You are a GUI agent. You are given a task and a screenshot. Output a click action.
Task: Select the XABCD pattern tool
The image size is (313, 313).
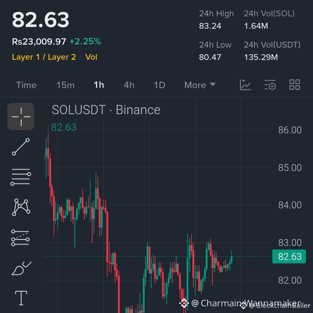tap(21, 207)
